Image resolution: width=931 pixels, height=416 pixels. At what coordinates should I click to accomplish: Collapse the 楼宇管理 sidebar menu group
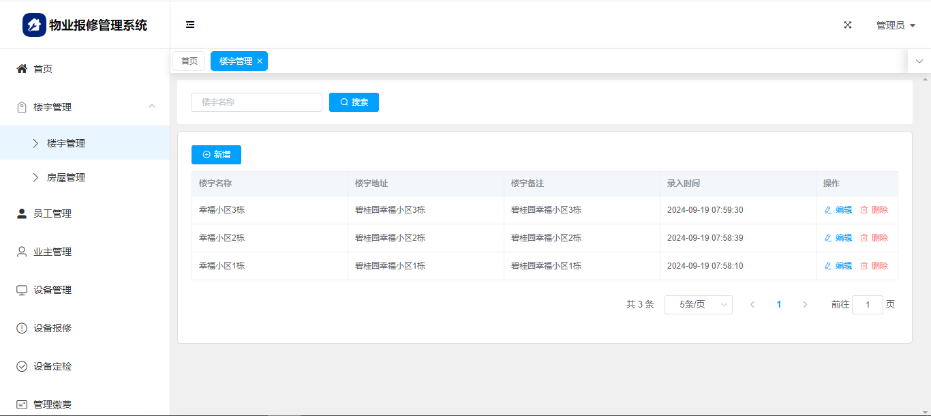tap(152, 106)
